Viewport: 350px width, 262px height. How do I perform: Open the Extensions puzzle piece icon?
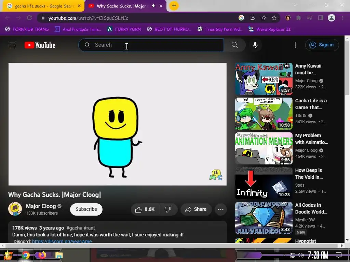click(298, 18)
